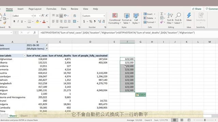Expand Format cells dropdown arrow
218x122 pixels.
point(155,22)
